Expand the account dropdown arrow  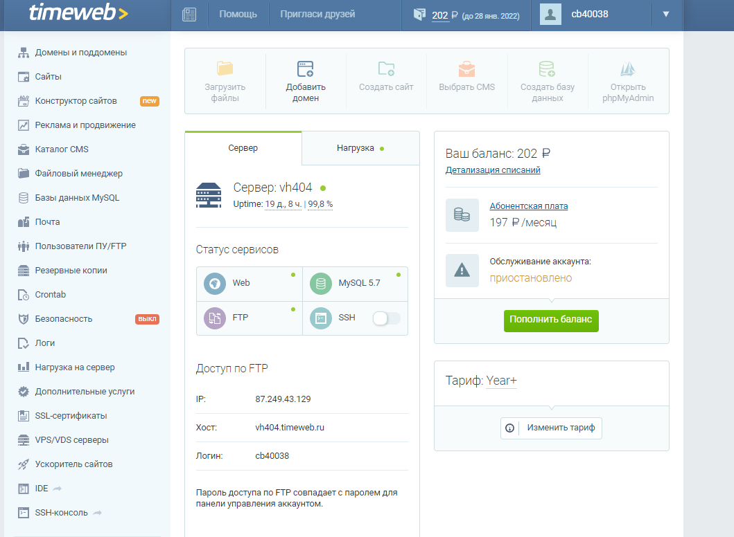665,15
